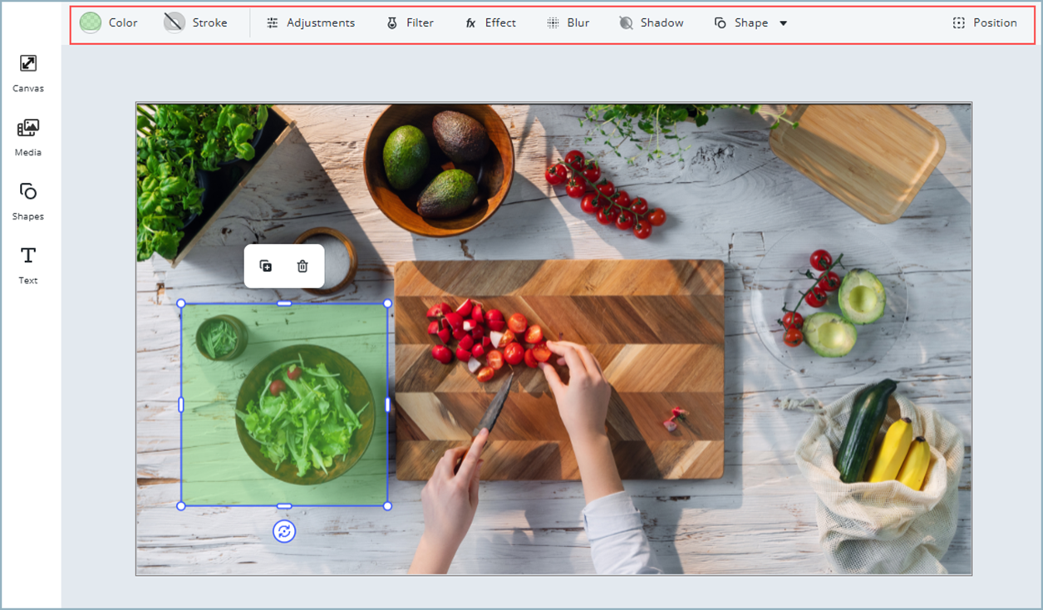This screenshot has width=1043, height=610.
Task: Delete the shape using the trash icon
Action: coord(303,266)
